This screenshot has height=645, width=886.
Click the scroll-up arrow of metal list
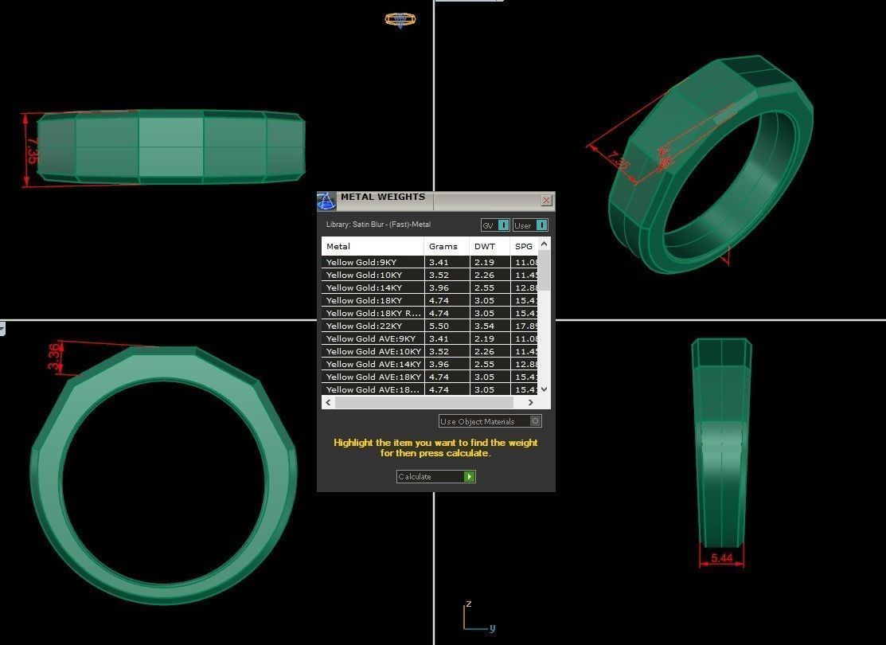click(x=544, y=244)
